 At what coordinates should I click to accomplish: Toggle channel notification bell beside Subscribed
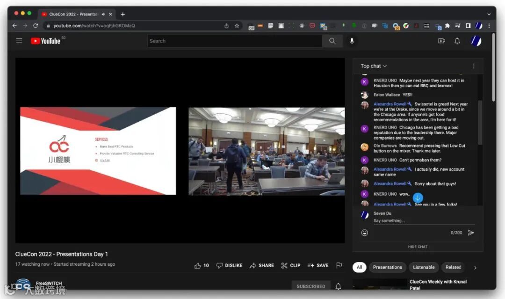point(338,286)
